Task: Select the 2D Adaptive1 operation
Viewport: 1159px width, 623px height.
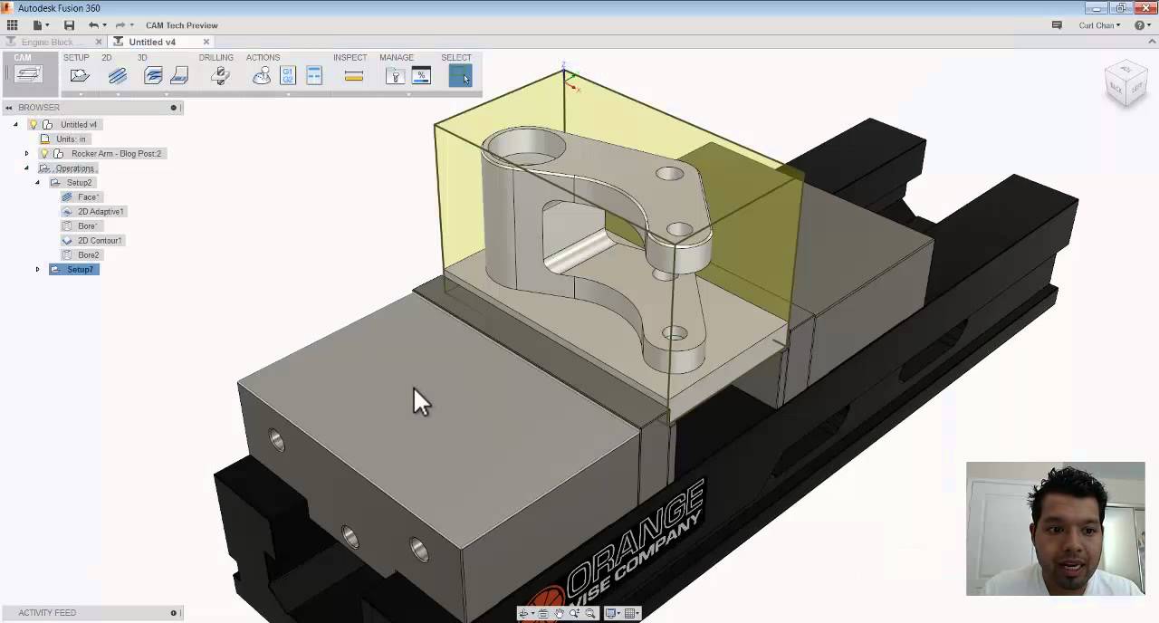Action: [x=94, y=211]
